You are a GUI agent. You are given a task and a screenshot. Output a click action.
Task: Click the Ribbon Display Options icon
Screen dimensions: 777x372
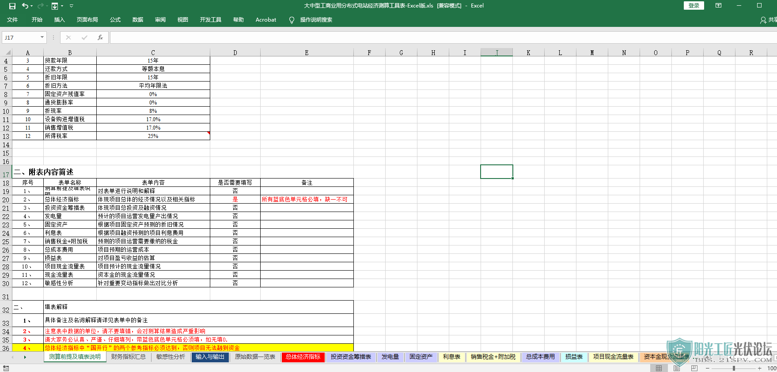[719, 6]
